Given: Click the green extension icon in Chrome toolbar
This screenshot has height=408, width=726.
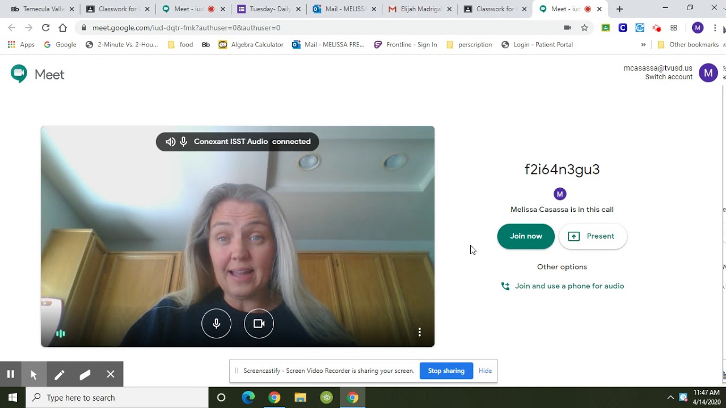Looking at the screenshot, I should (x=606, y=28).
